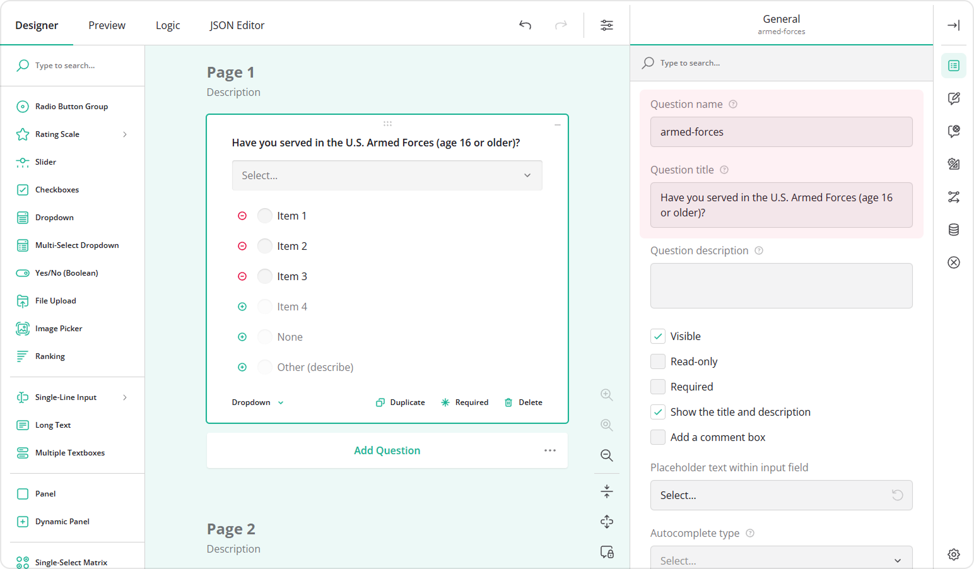
Task: Open survey settings via the sliders icon
Action: click(606, 25)
